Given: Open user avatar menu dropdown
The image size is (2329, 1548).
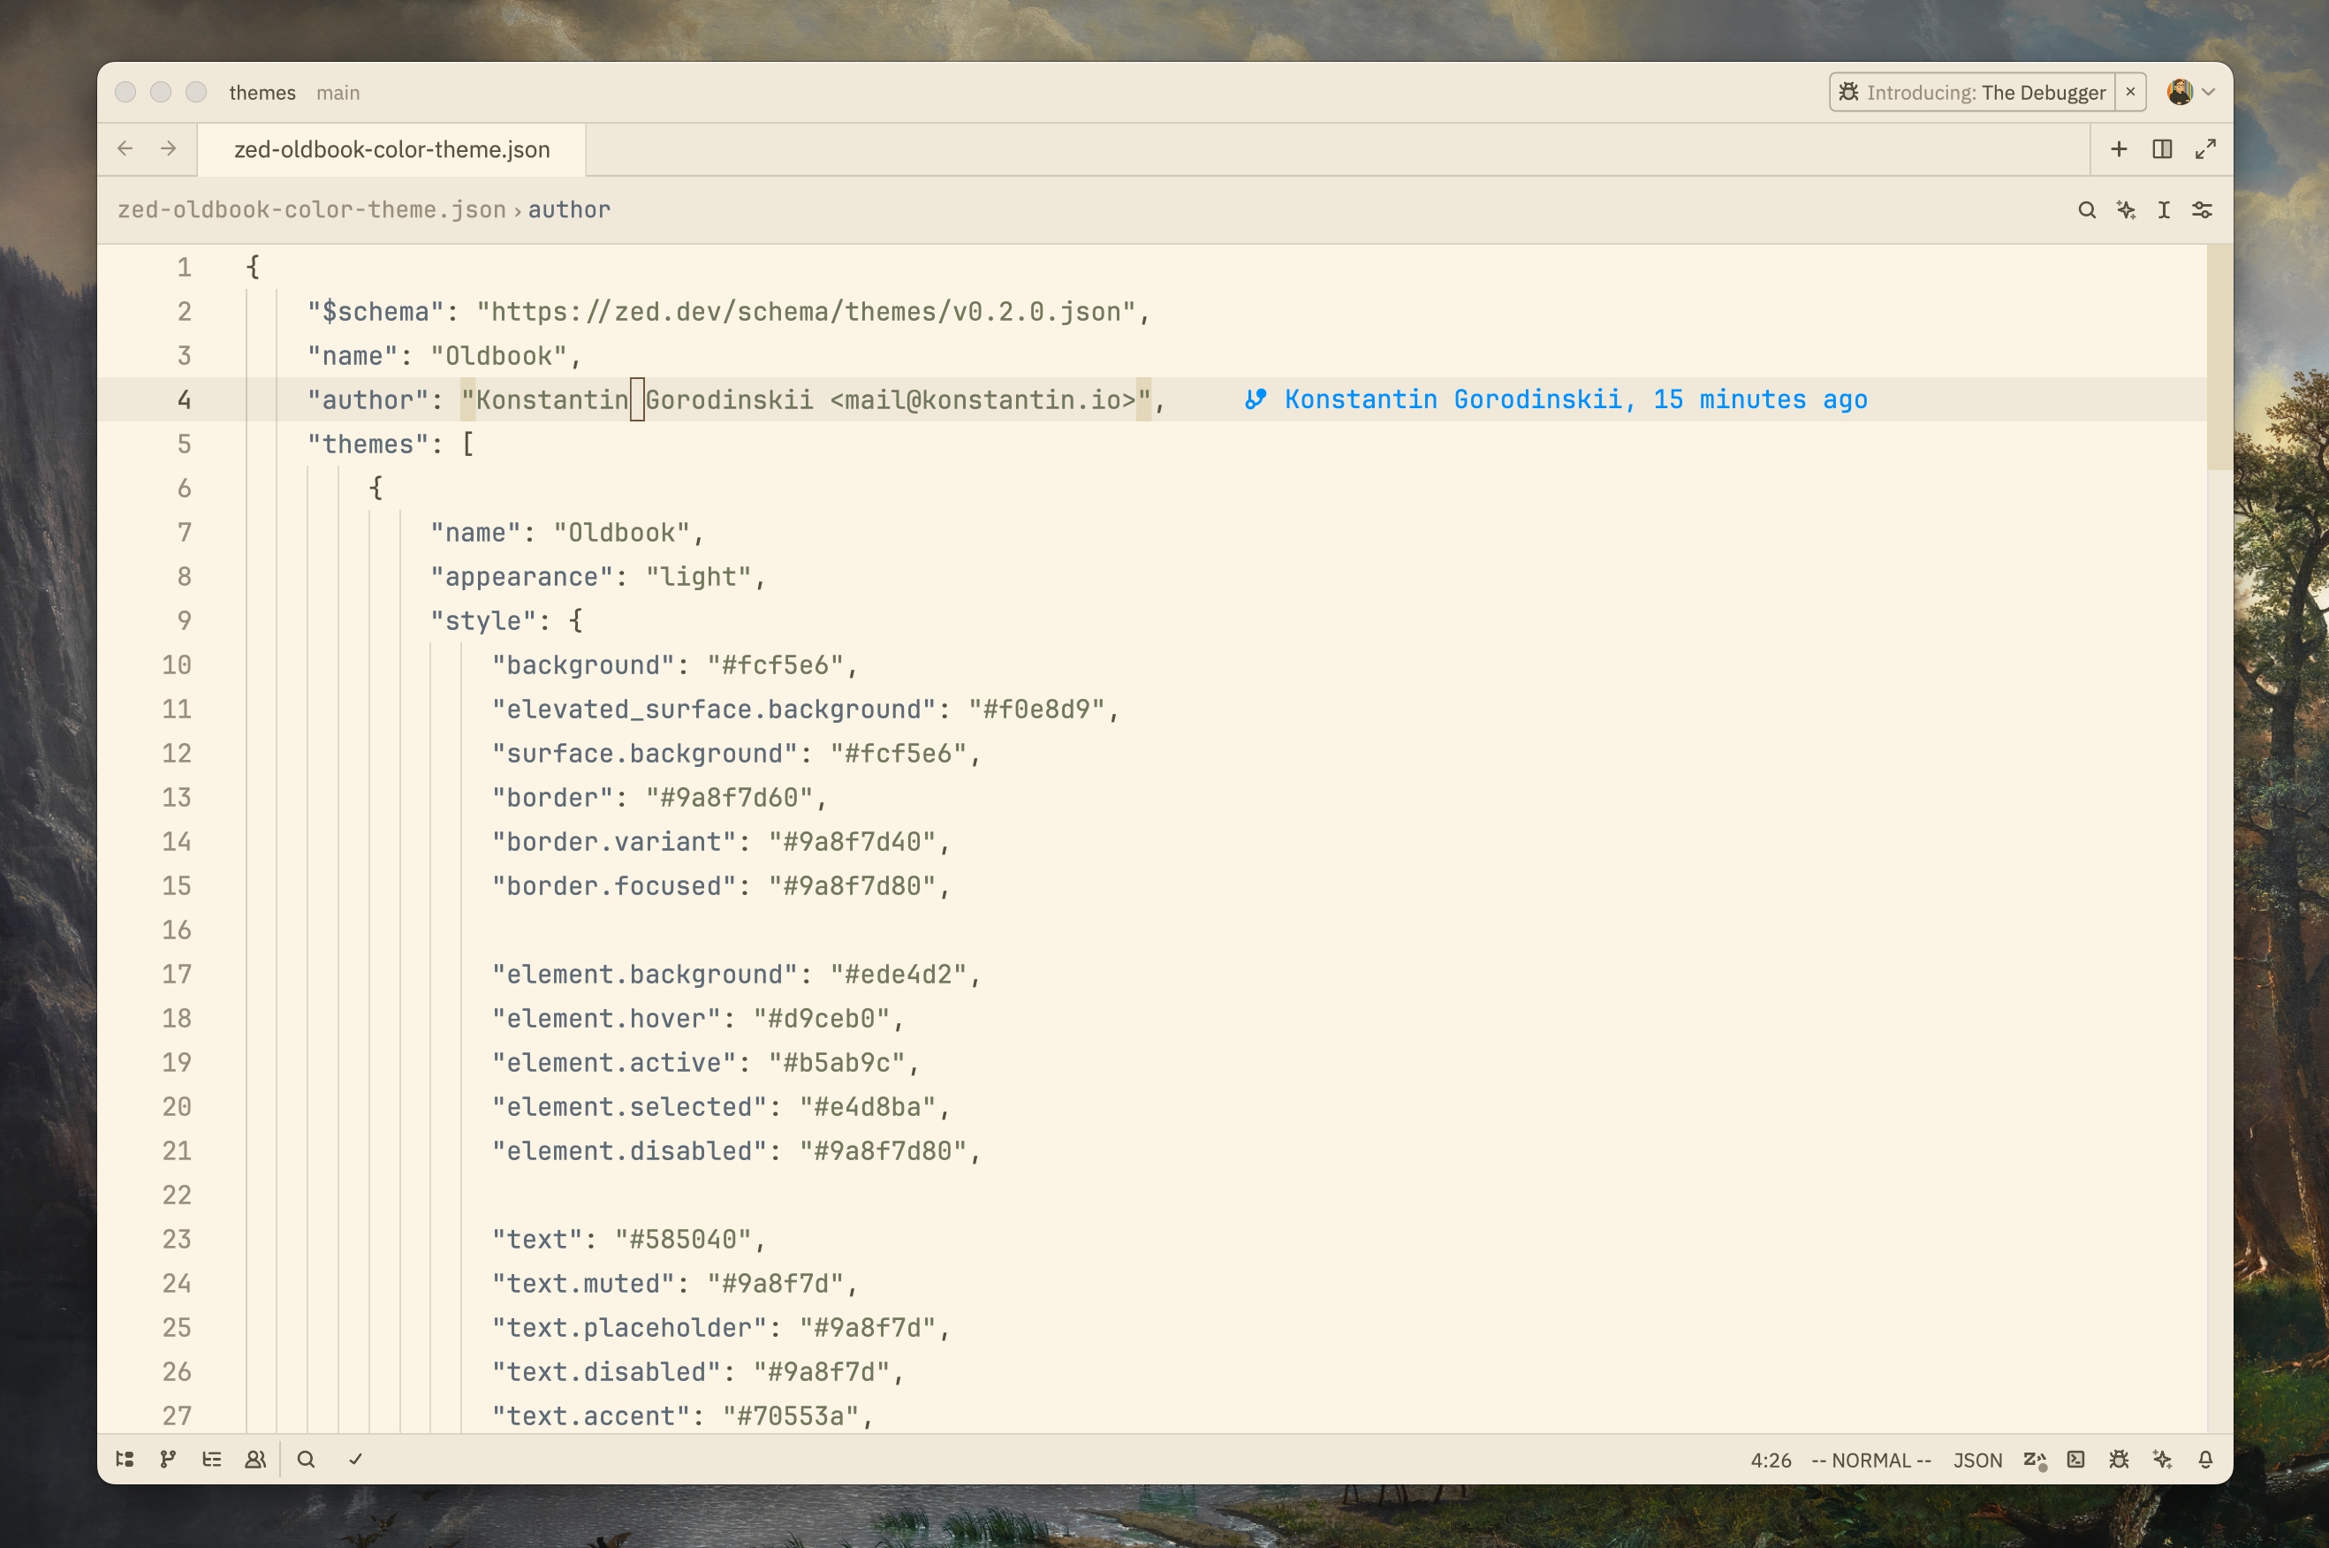Looking at the screenshot, I should 2192,92.
